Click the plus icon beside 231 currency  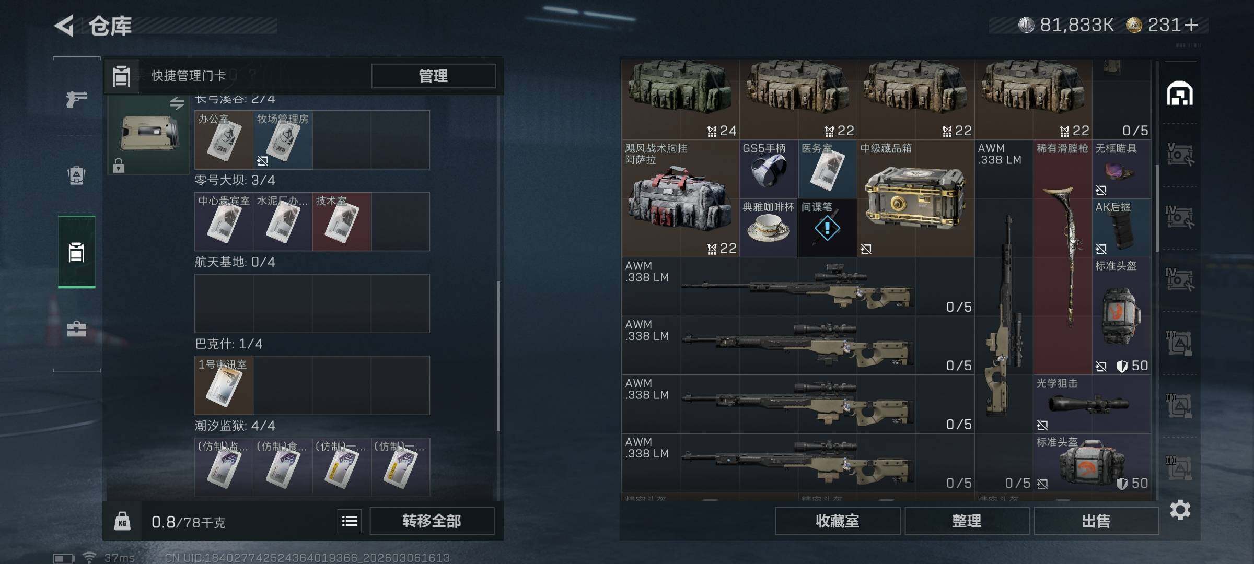[1191, 25]
